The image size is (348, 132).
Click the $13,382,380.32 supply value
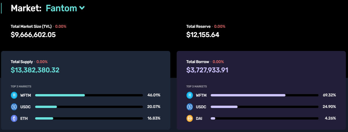35,70
